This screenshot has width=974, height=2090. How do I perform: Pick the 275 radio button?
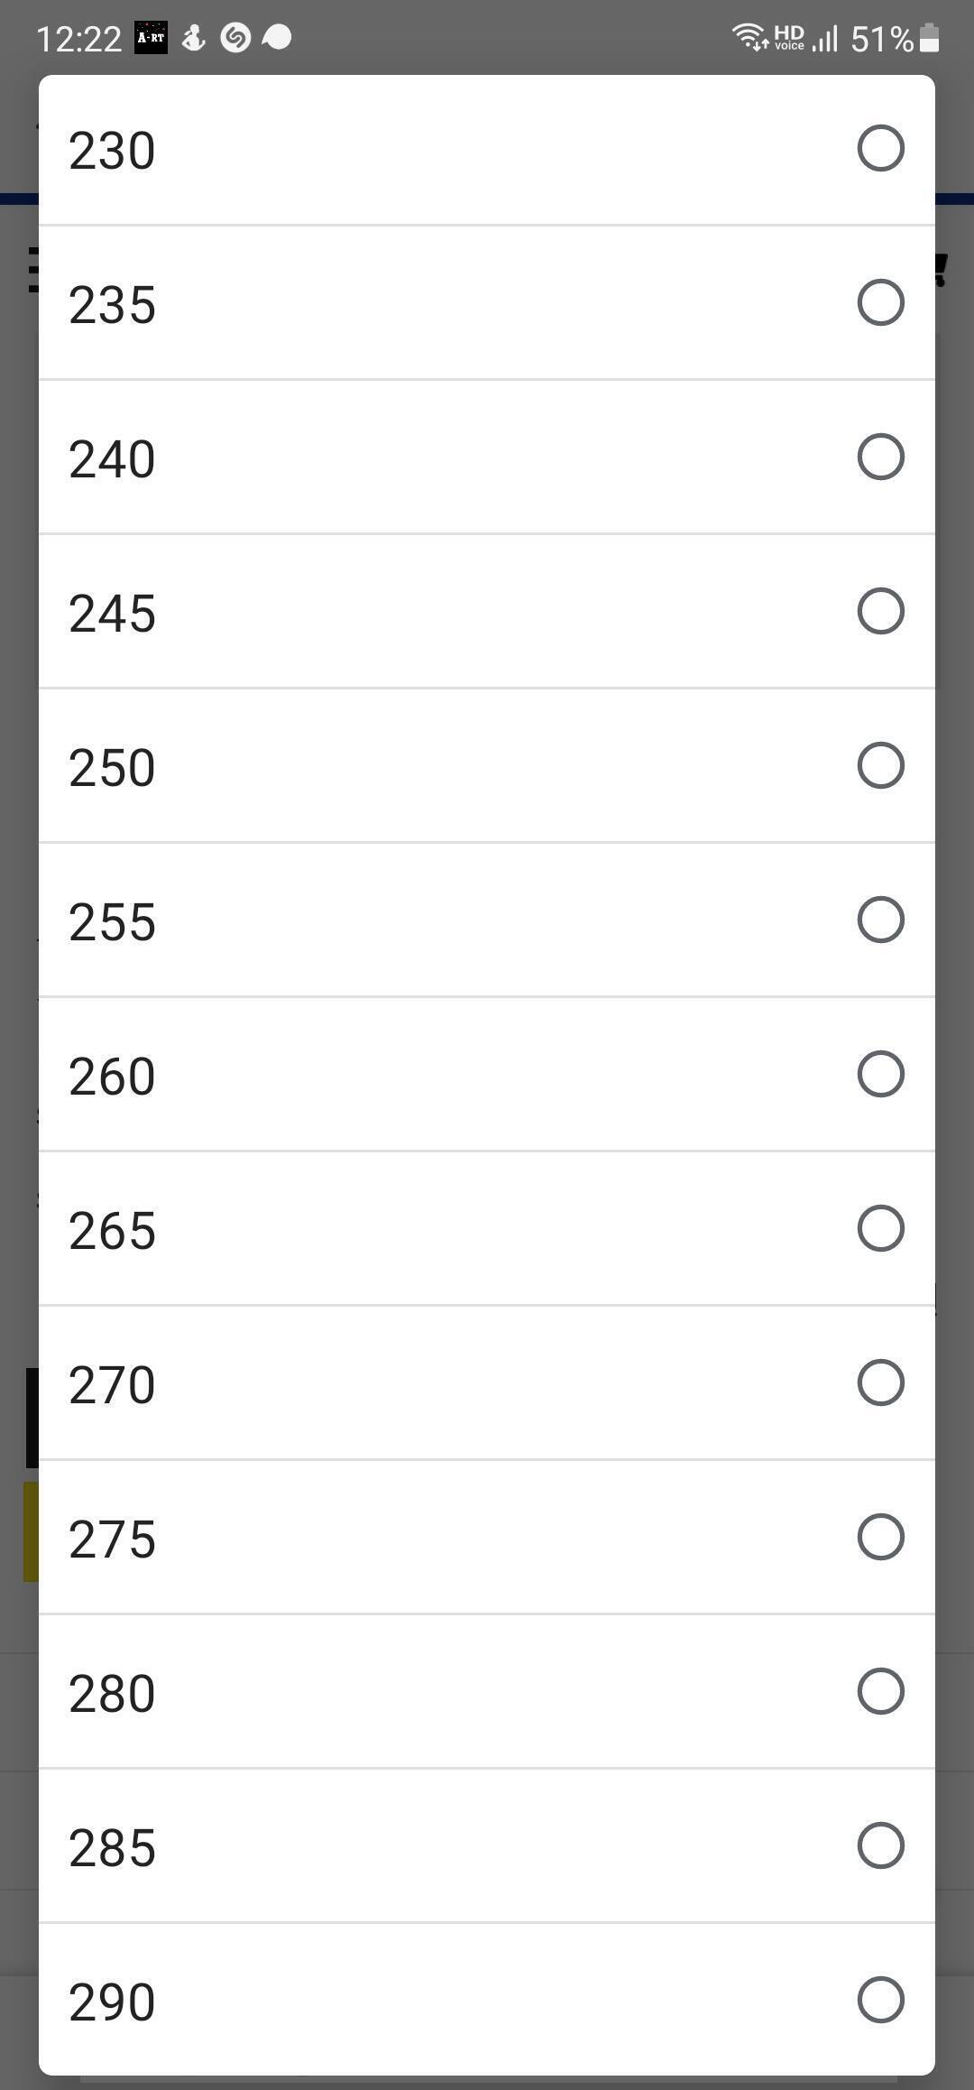point(880,1538)
